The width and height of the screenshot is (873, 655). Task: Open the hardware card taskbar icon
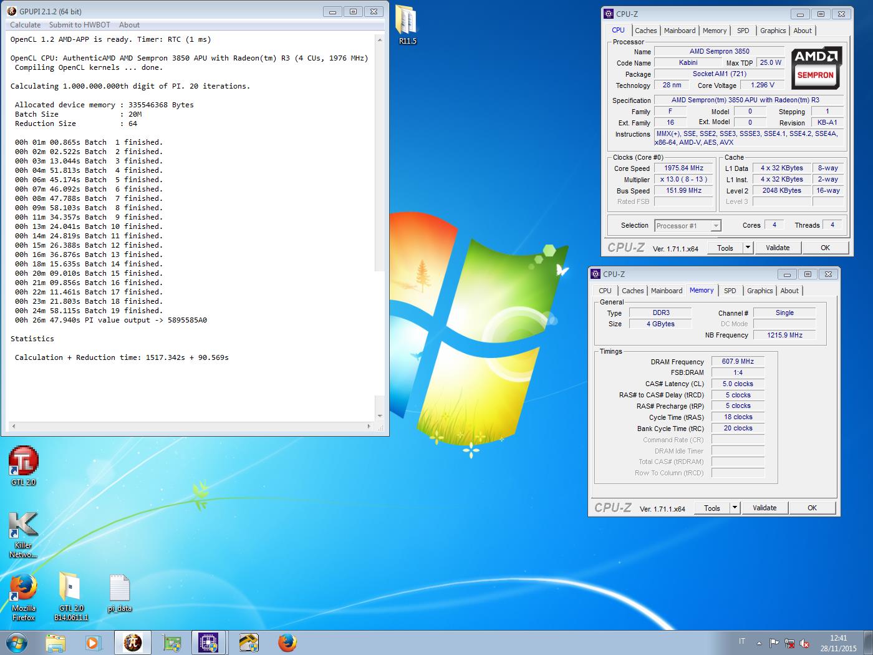(171, 643)
